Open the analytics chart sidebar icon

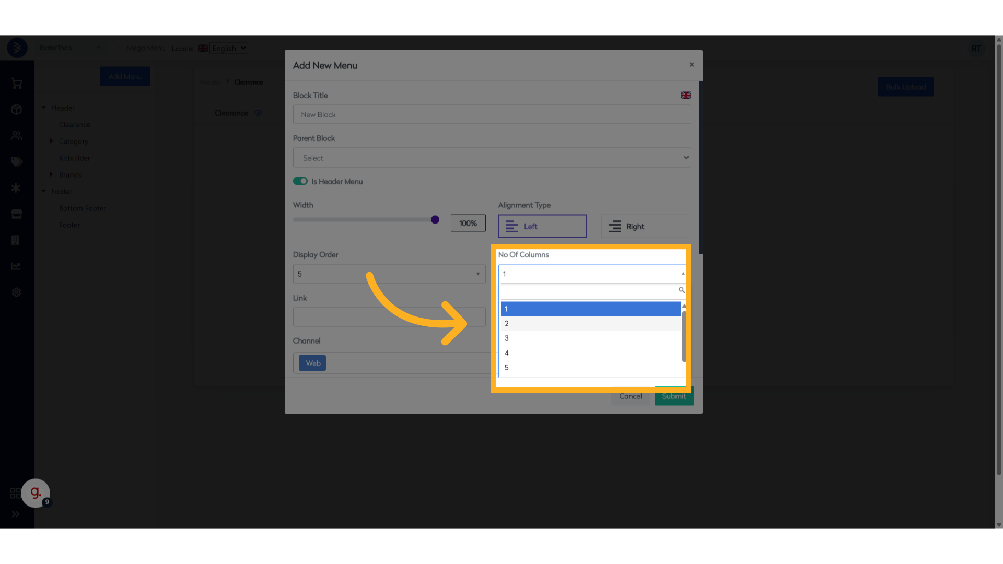(x=16, y=266)
